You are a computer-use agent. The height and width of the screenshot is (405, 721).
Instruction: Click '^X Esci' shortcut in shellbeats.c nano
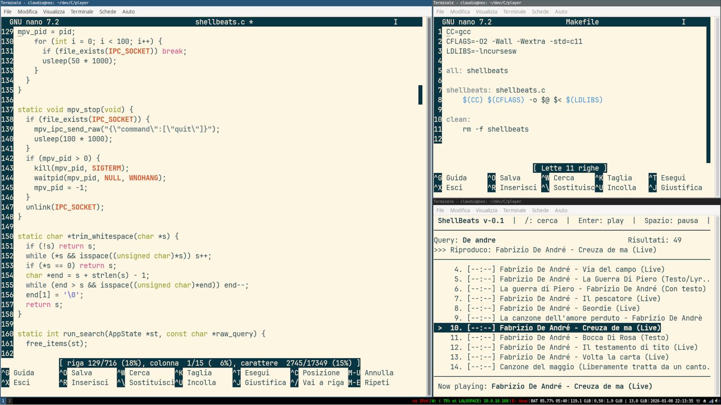(x=16, y=383)
